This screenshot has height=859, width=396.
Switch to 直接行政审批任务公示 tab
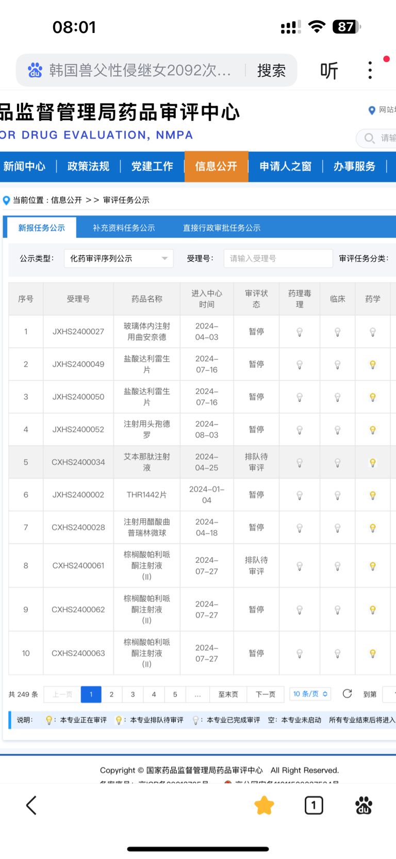click(222, 228)
